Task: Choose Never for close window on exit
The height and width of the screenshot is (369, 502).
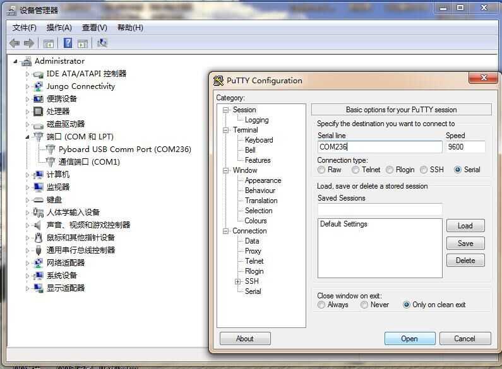Action: tap(364, 305)
